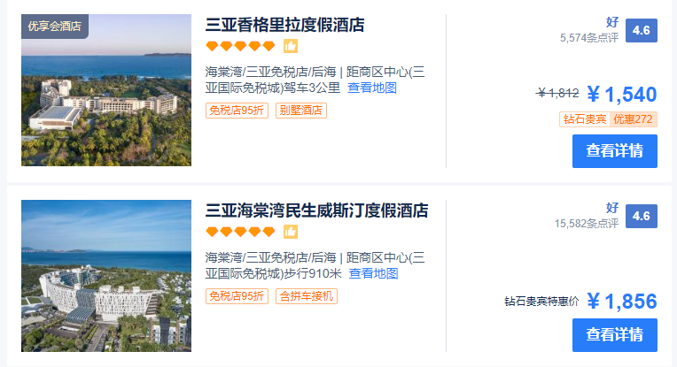Click the 钻石贵宾 优惠272 discount label
This screenshot has width=677, height=367.
pos(609,119)
